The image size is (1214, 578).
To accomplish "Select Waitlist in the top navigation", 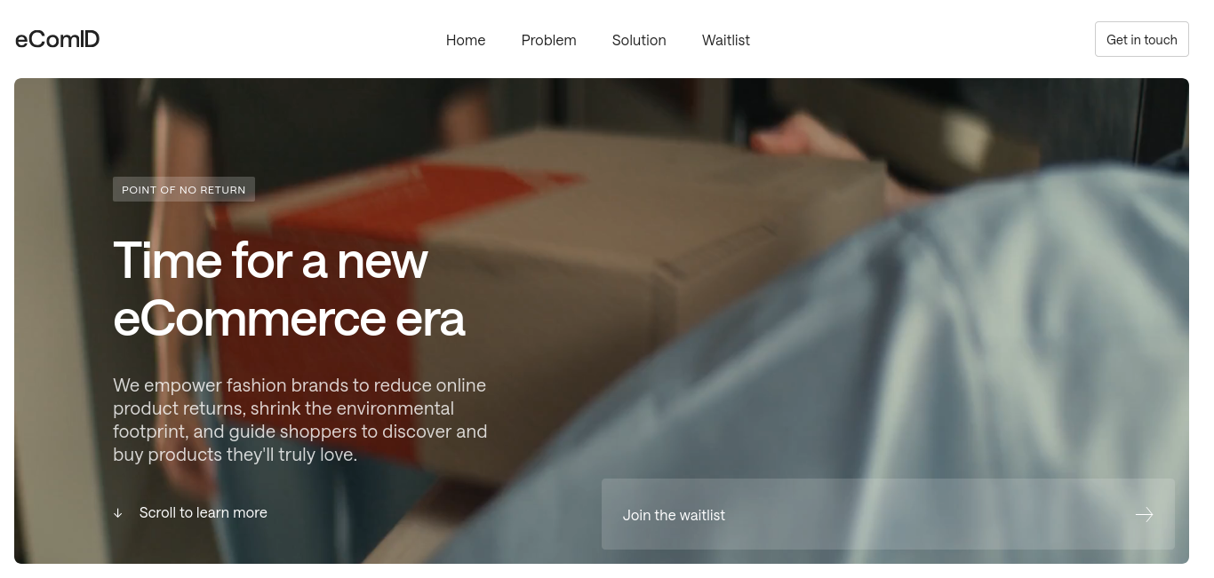I will point(726,40).
